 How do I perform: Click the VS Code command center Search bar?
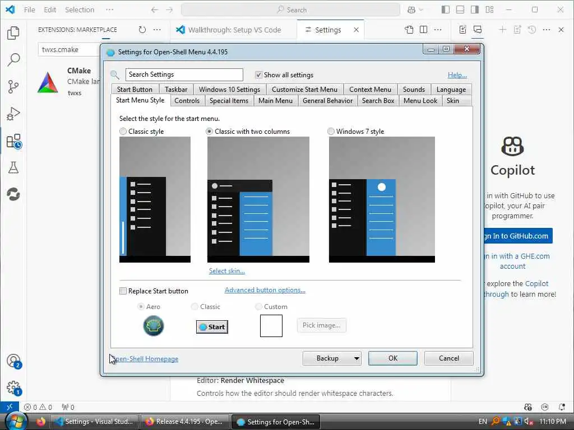click(291, 10)
